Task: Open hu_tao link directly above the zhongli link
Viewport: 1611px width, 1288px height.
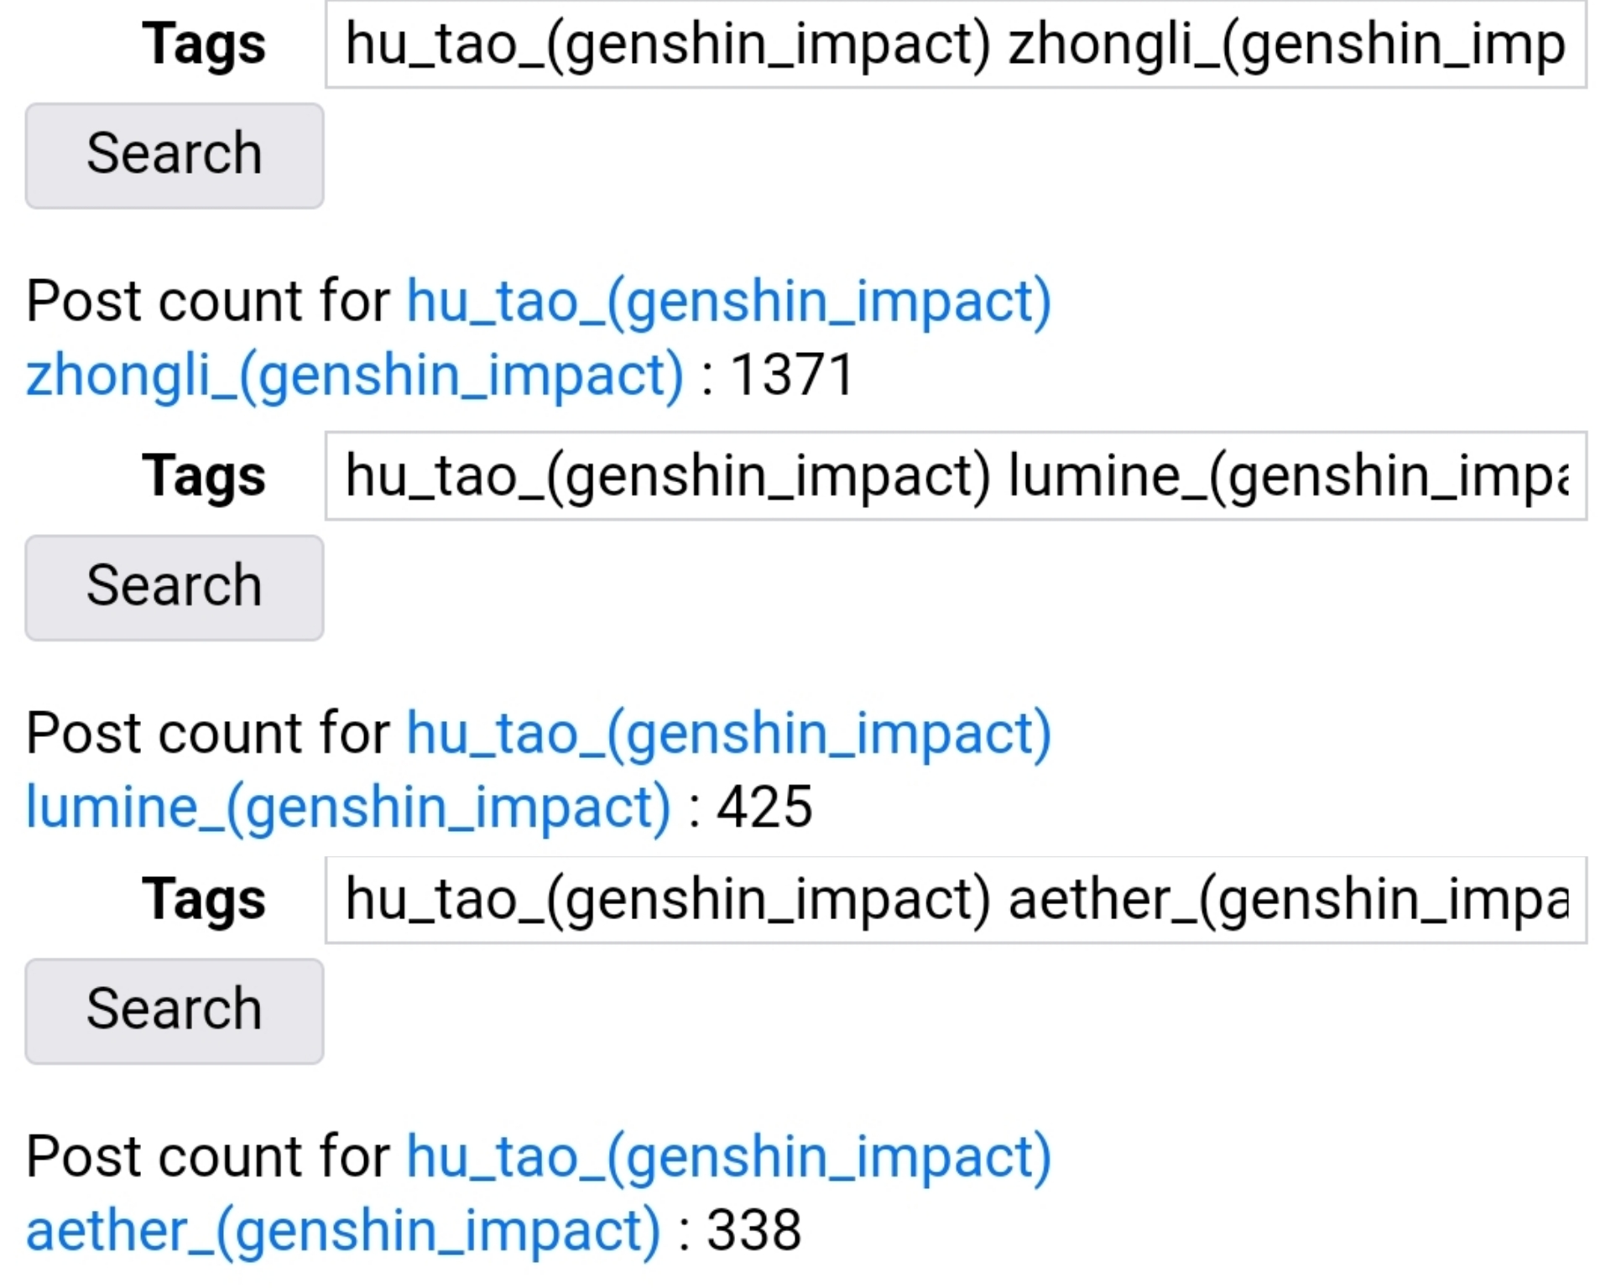Action: click(x=728, y=301)
